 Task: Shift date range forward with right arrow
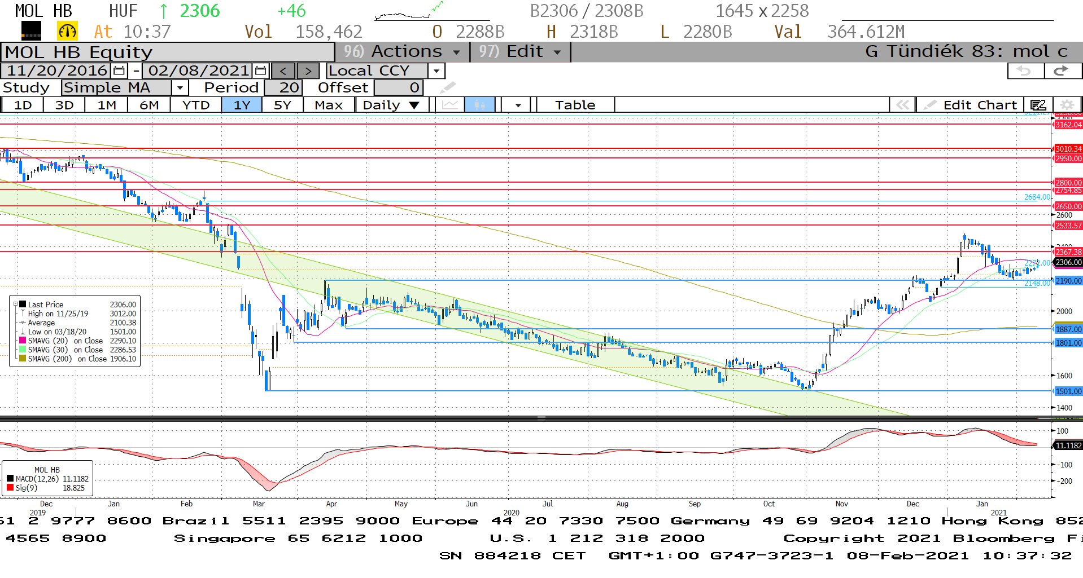click(308, 71)
